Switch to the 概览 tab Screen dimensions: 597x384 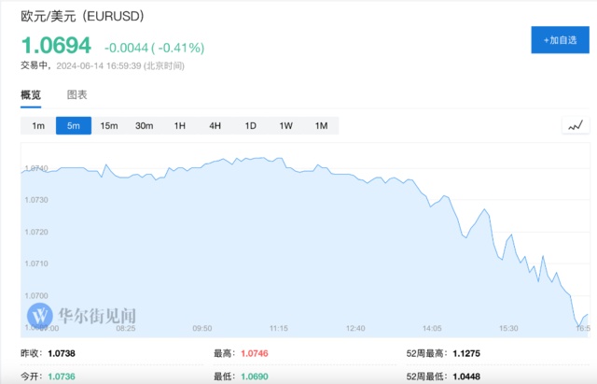tap(31, 94)
